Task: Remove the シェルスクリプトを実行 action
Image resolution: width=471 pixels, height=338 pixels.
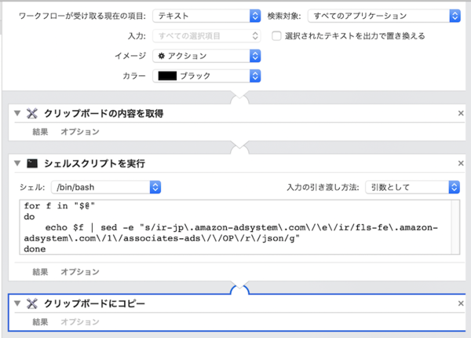Action: 461,163
